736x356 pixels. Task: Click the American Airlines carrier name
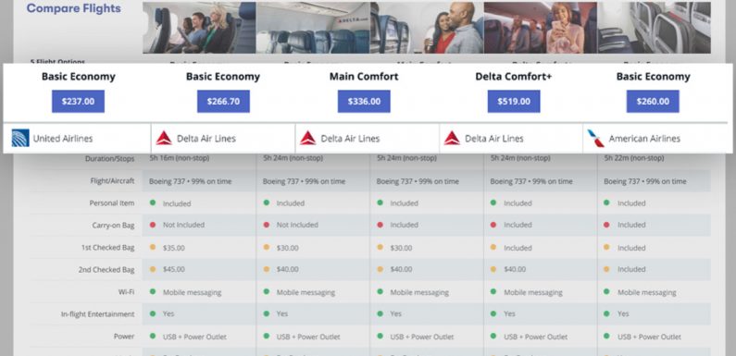coord(644,139)
